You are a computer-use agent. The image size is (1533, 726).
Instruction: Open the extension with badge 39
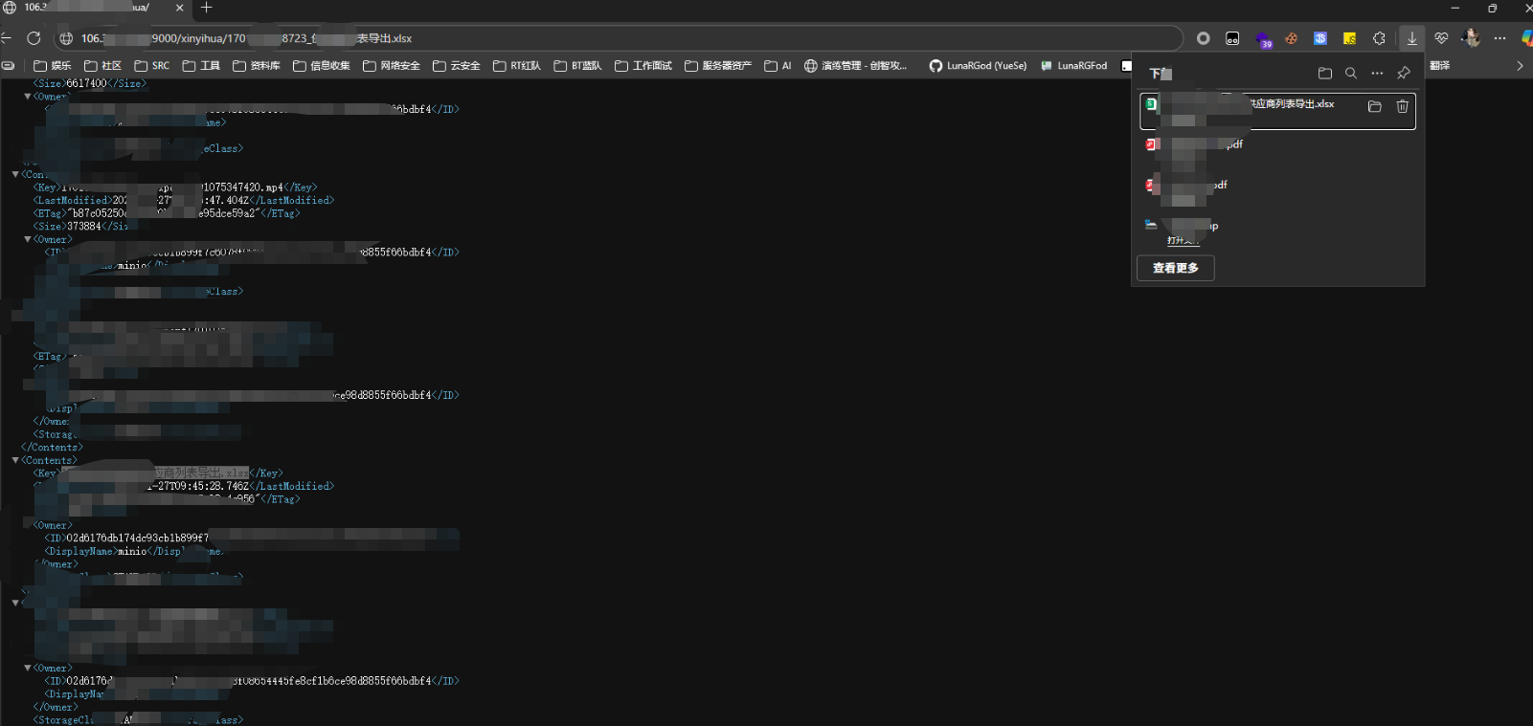click(x=1263, y=39)
